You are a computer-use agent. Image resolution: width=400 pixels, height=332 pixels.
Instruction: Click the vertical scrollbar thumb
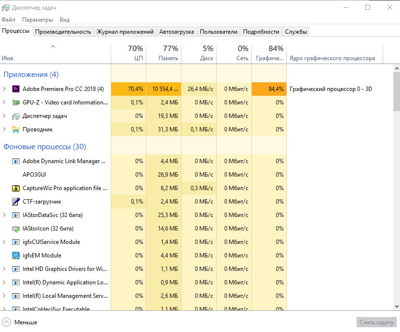397,91
